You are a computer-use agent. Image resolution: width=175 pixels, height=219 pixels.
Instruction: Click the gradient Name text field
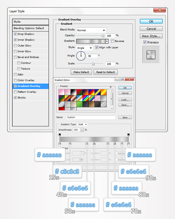pyautogui.click(x=90, y=117)
